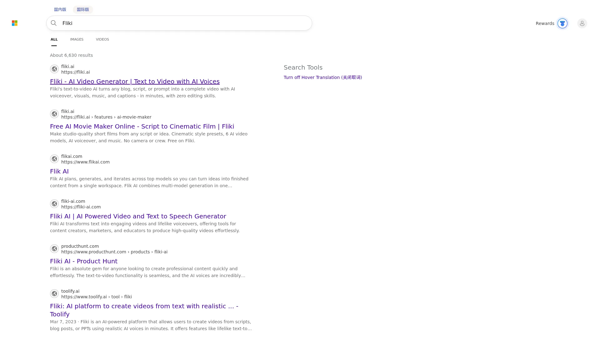Click globe icon beside flikai.com result
Viewport: 600px width, 337px height.
pos(54,159)
